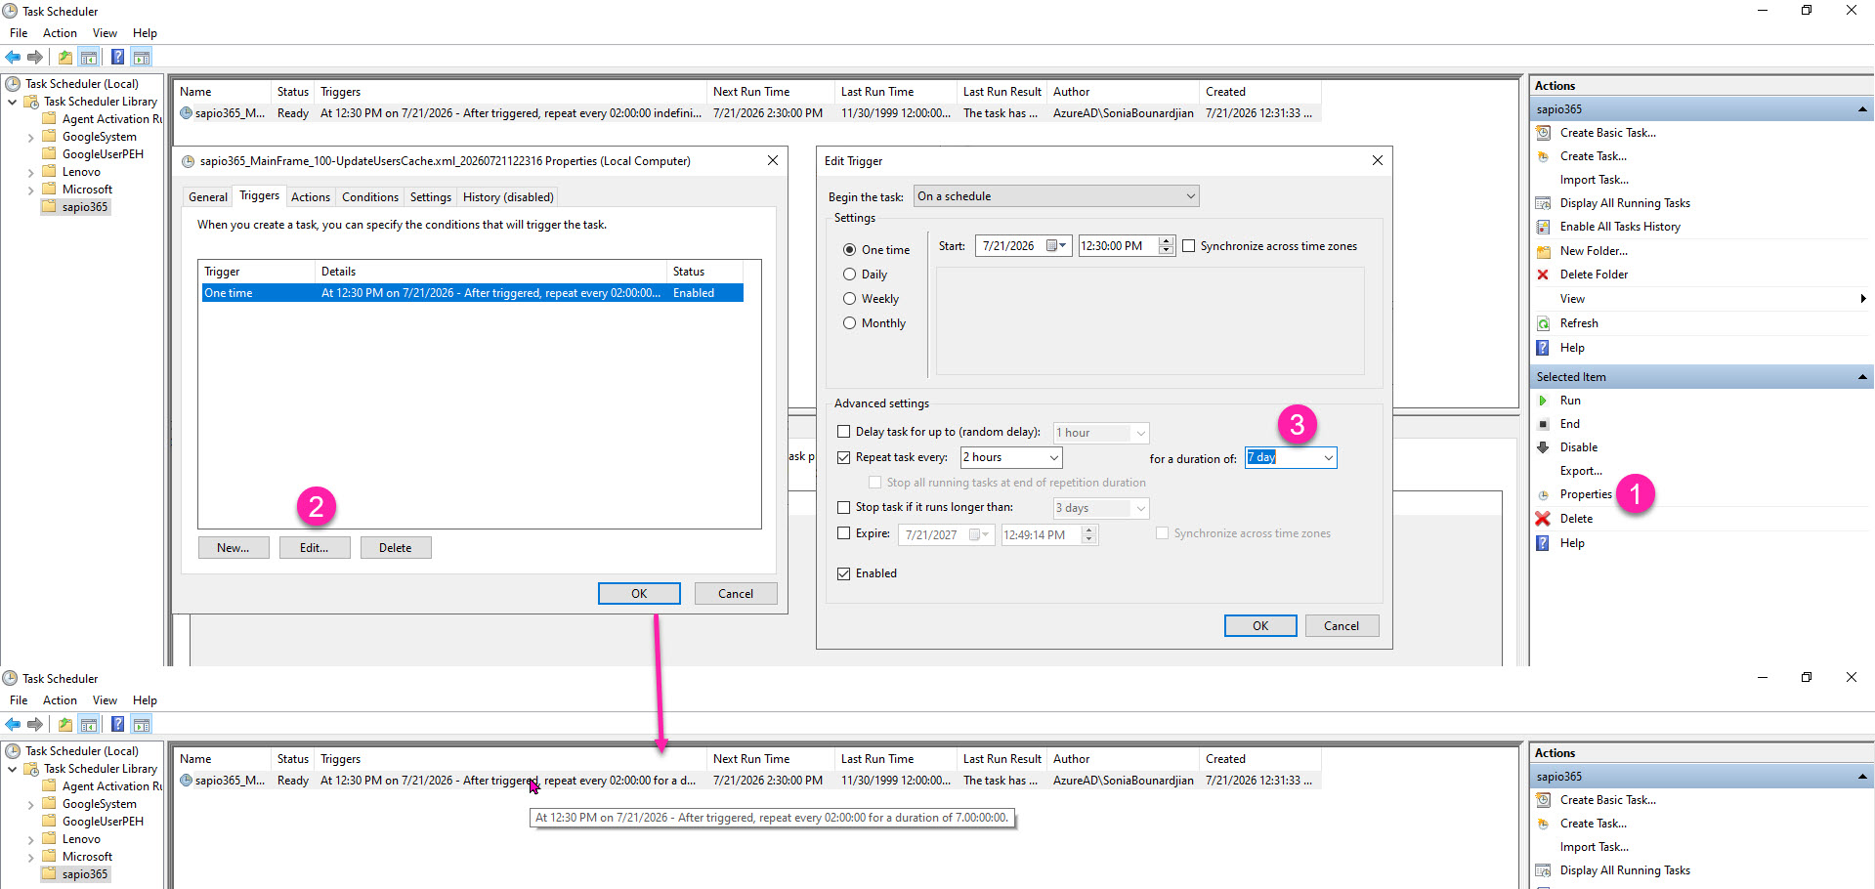Switch to the Conditions tab
This screenshot has width=1875, height=889.
click(x=370, y=197)
